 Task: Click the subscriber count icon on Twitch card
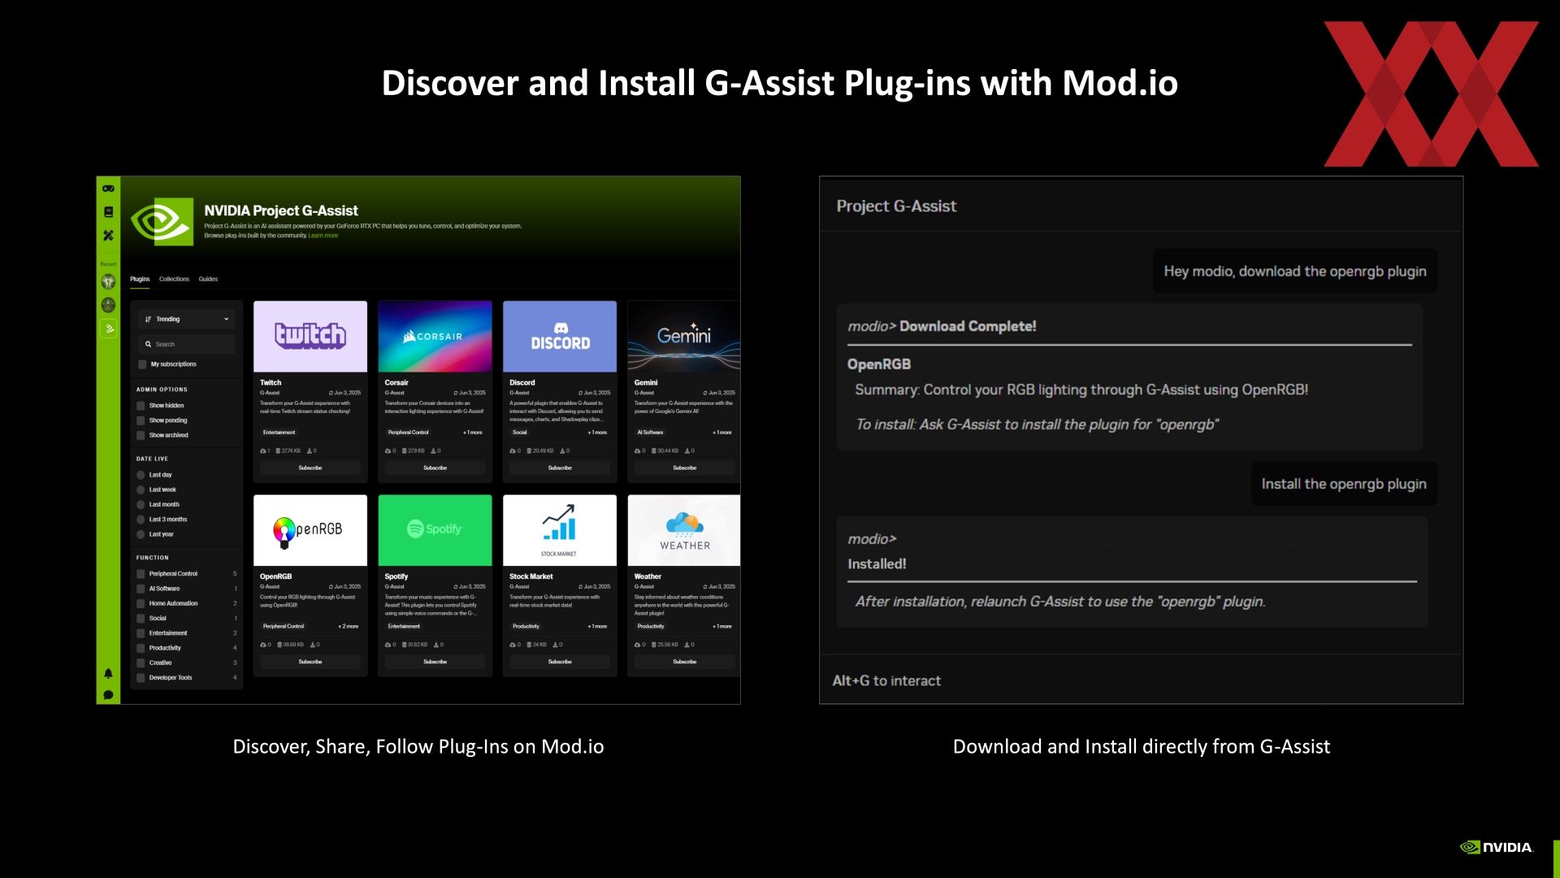(263, 450)
